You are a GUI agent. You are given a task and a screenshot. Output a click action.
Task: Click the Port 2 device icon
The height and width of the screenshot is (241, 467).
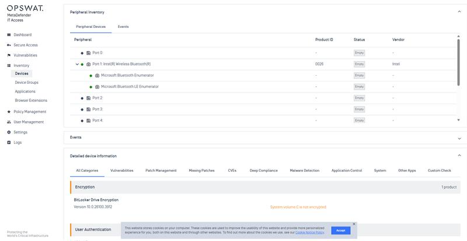click(x=89, y=98)
